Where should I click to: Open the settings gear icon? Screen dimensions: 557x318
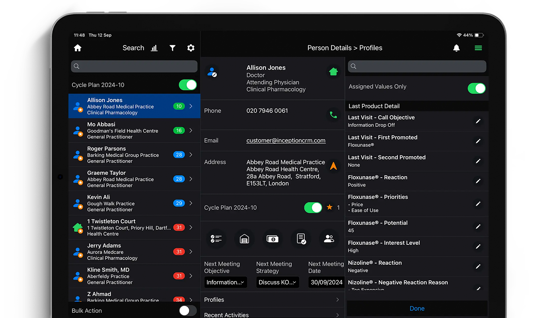pyautogui.click(x=191, y=48)
